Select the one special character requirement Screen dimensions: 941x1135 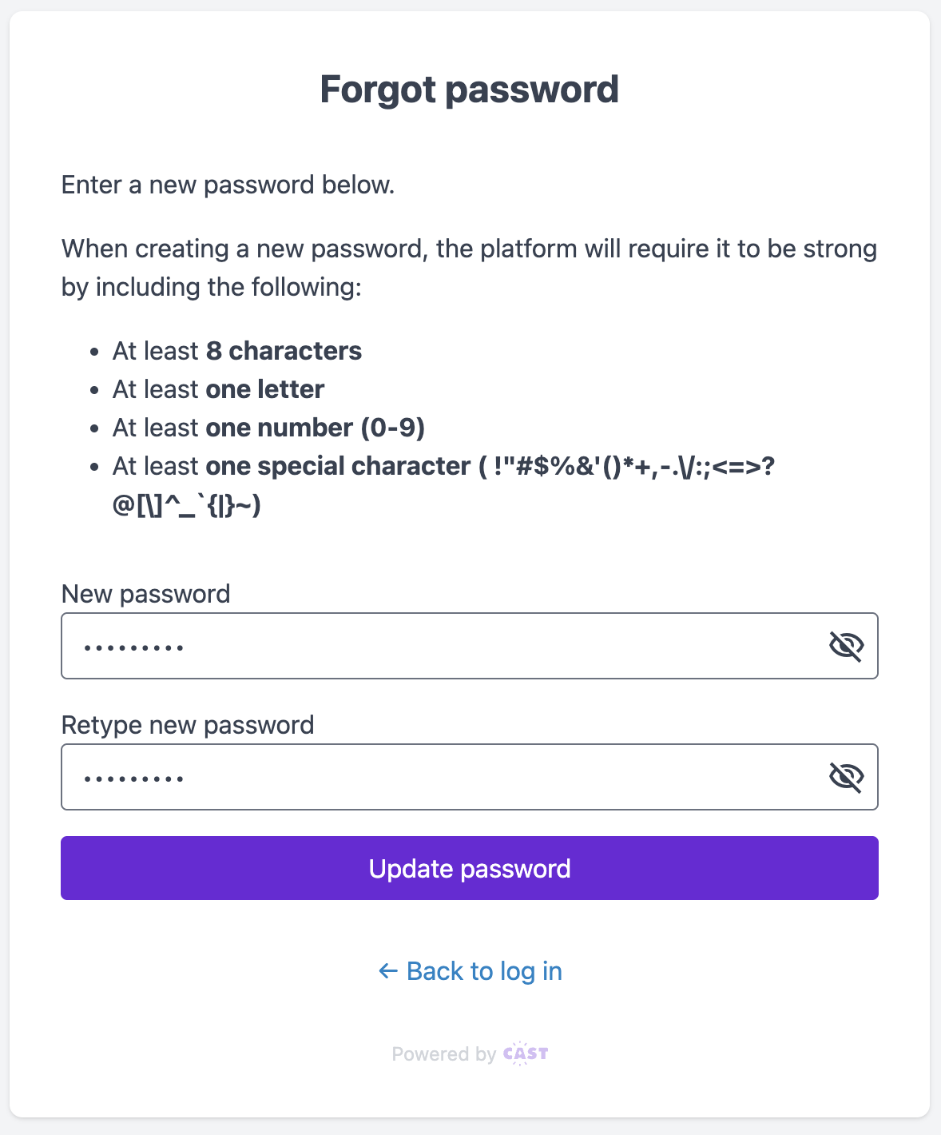(x=443, y=467)
